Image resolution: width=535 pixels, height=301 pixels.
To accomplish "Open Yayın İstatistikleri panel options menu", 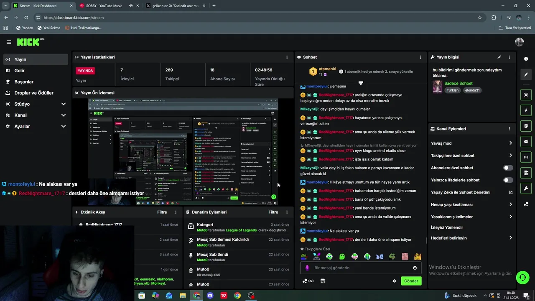I will click(x=287, y=57).
